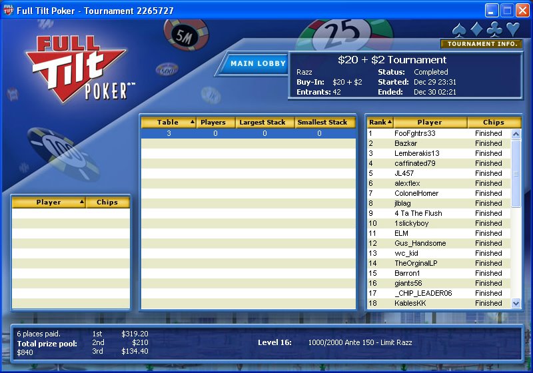Sort tables by Table column header

pyautogui.click(x=169, y=123)
